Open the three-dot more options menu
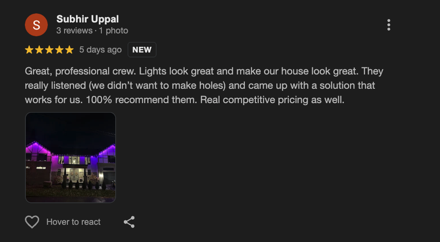Screen dimensions: 440x242 389,25
